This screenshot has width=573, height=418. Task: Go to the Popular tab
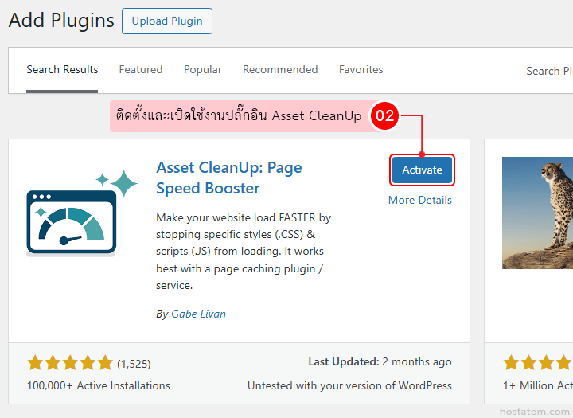pyautogui.click(x=203, y=70)
